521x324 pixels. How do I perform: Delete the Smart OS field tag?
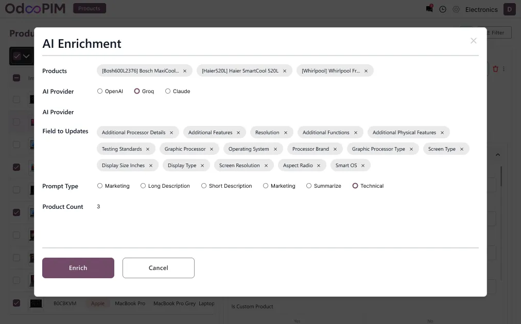[363, 166]
